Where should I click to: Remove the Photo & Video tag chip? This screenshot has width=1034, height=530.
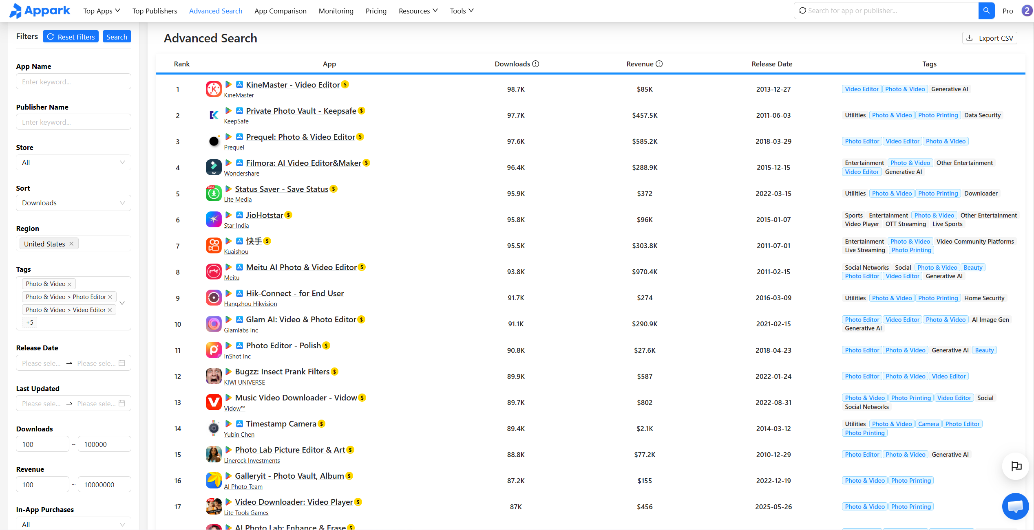tap(69, 284)
